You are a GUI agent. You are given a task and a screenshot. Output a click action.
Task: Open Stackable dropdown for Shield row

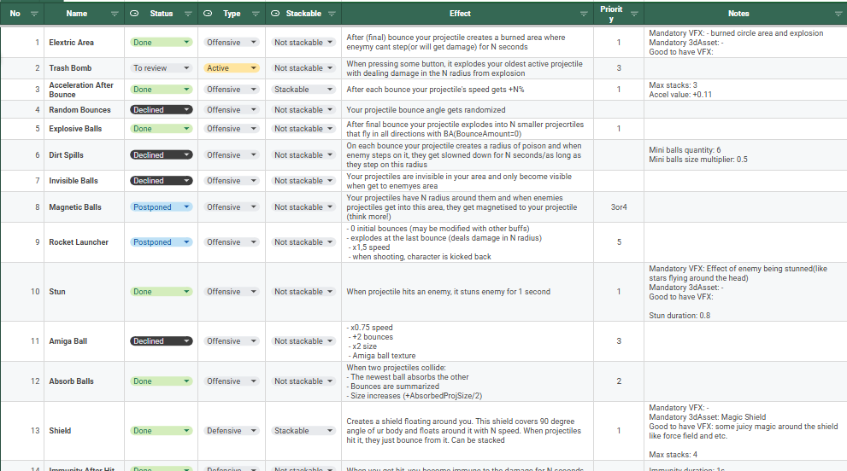(x=303, y=431)
